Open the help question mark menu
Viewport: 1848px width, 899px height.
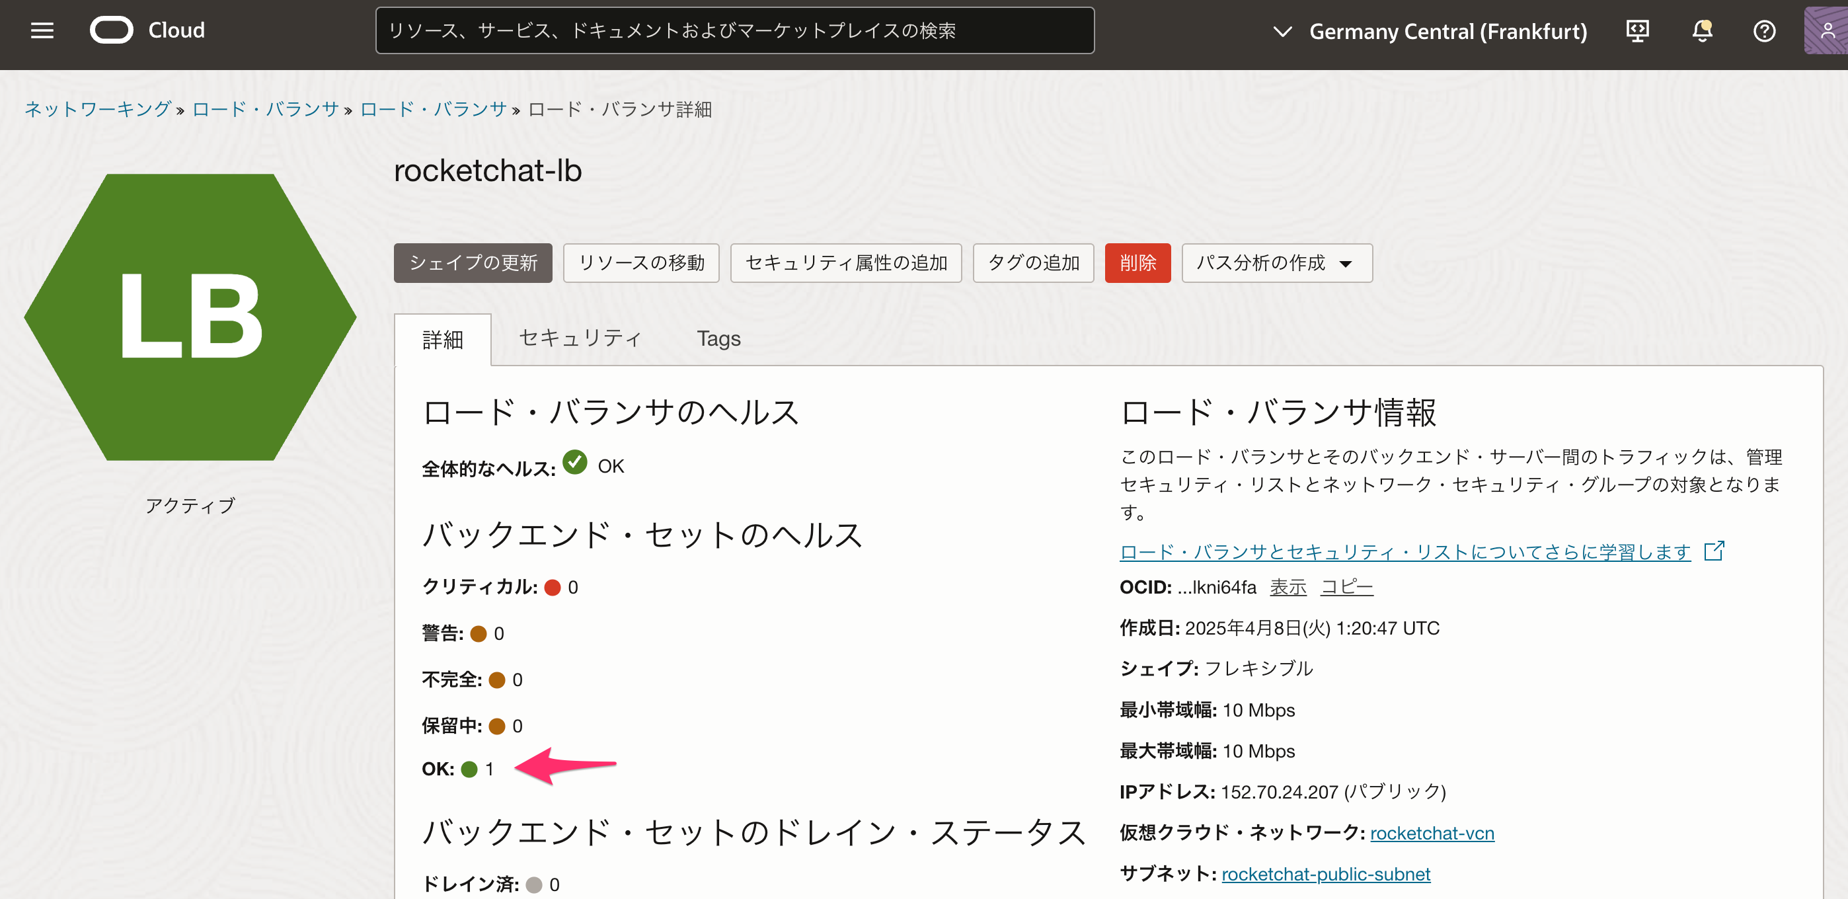pyautogui.click(x=1763, y=31)
